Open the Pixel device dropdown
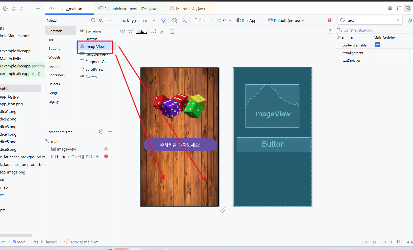Viewport: 413px width, 250px height. 203,20
